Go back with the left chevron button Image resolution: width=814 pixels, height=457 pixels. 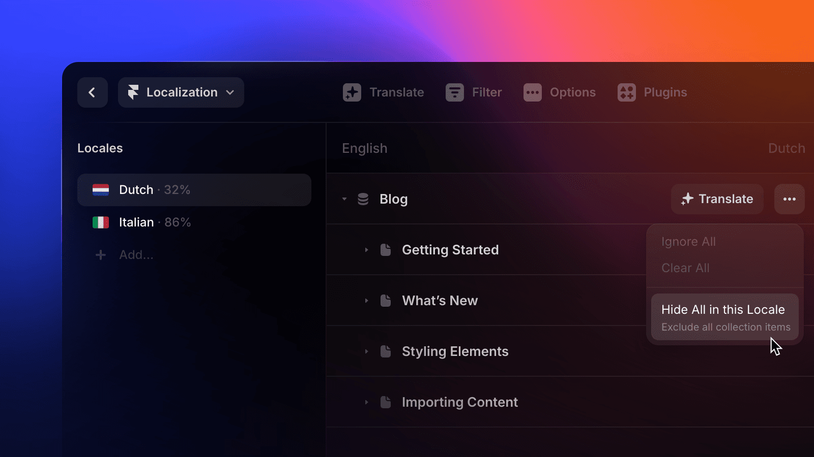[x=92, y=92]
